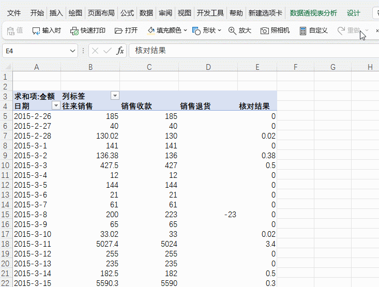Select the 销售退货 header cell
Image resolution: width=379 pixels, height=287 pixels.
point(208,106)
